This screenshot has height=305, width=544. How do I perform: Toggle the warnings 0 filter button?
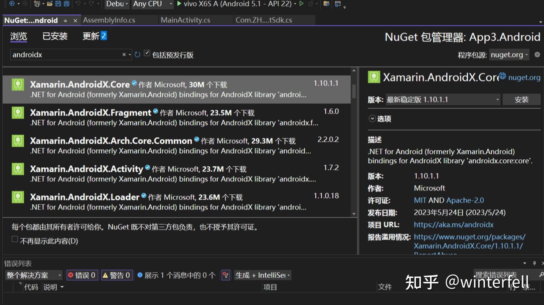click(117, 275)
